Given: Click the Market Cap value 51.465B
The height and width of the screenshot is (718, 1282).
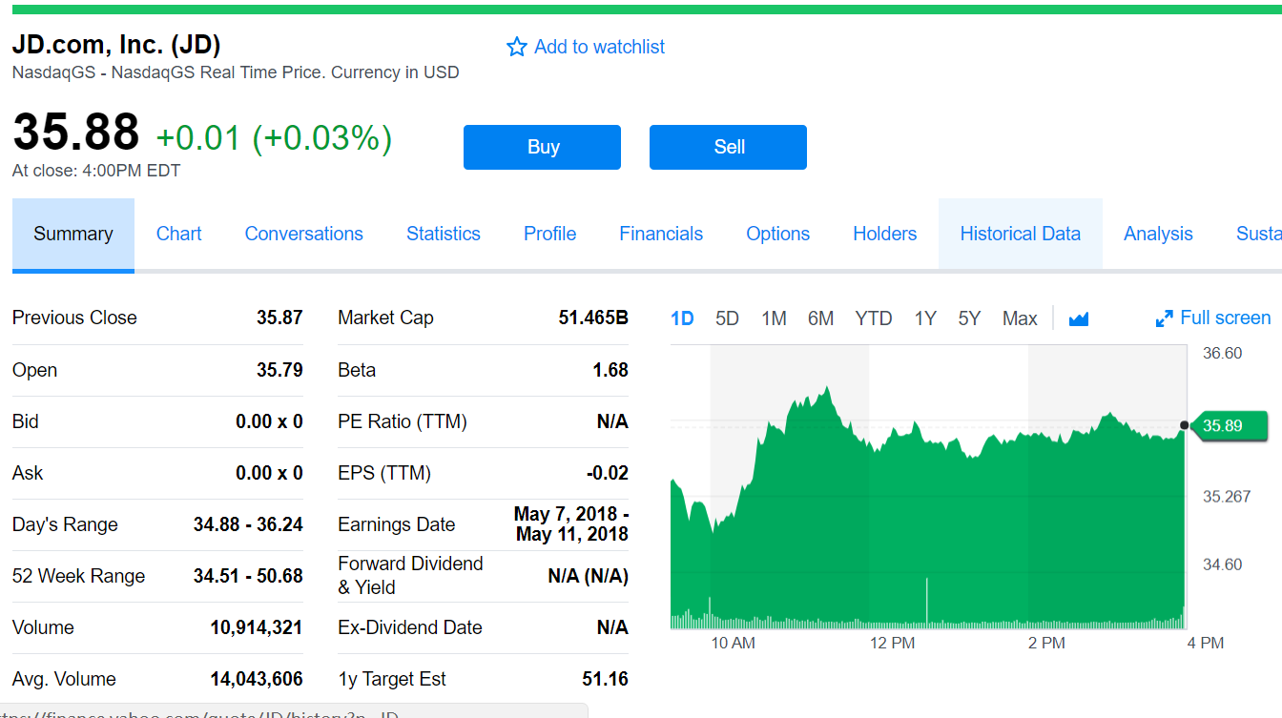Looking at the screenshot, I should [593, 318].
